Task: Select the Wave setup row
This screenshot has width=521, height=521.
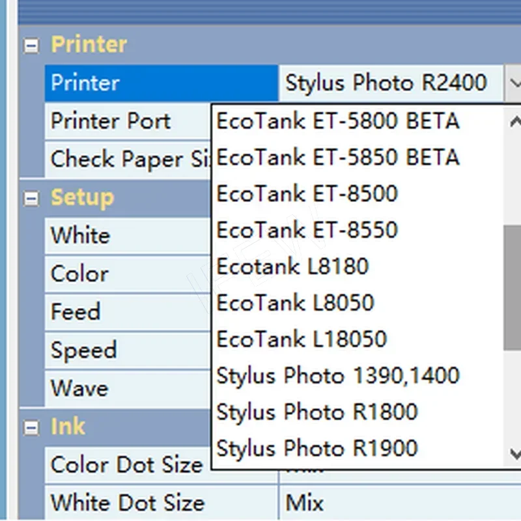Action: coord(128,388)
